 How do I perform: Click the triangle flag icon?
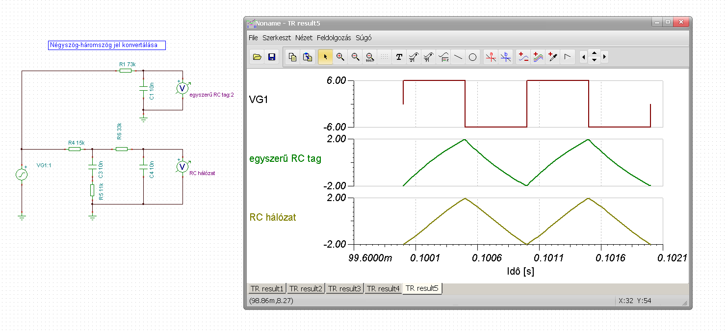[568, 57]
